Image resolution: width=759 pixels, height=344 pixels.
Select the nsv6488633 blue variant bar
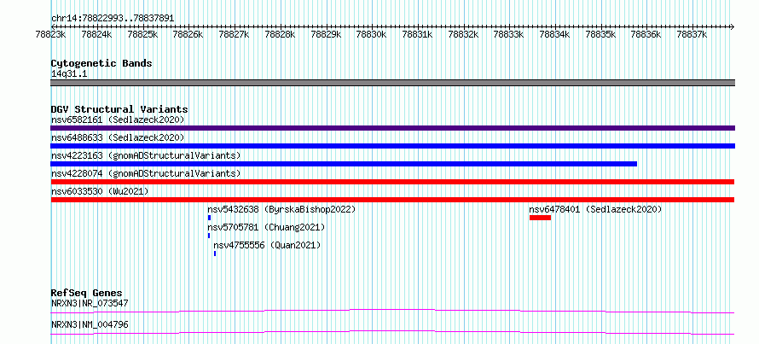click(392, 146)
